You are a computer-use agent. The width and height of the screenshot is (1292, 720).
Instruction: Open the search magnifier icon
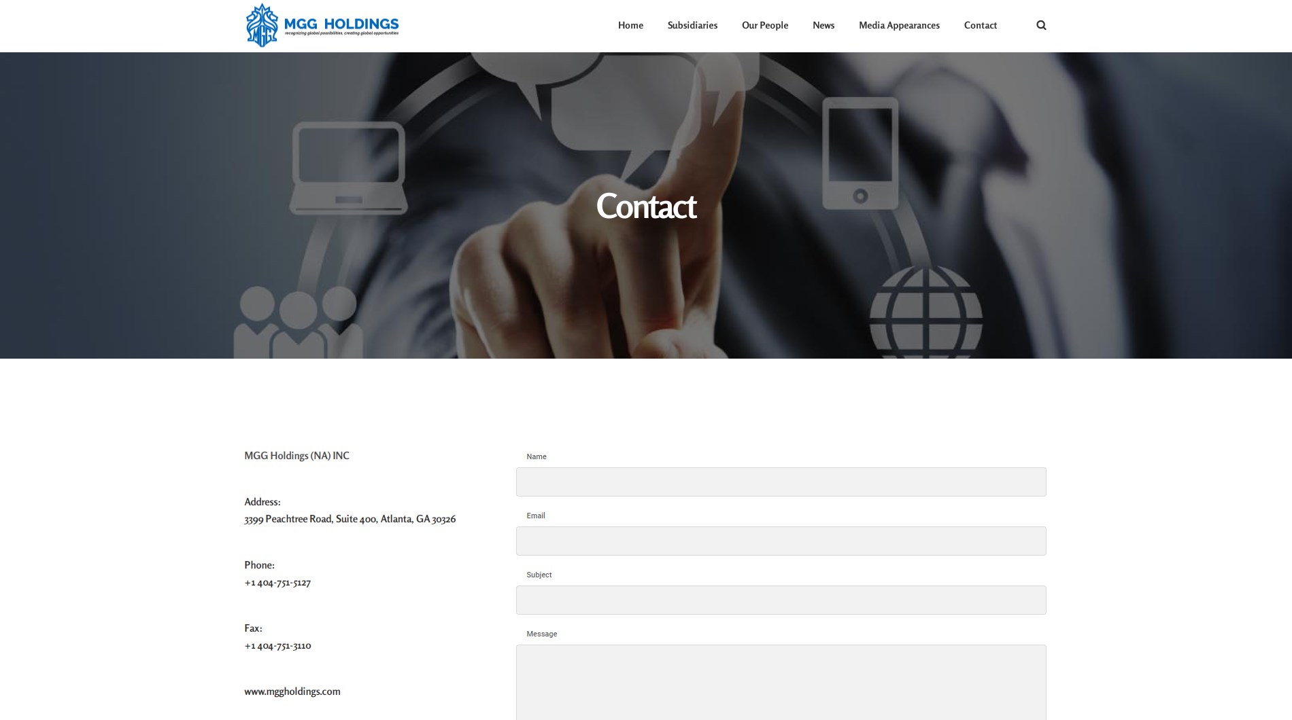pos(1041,25)
